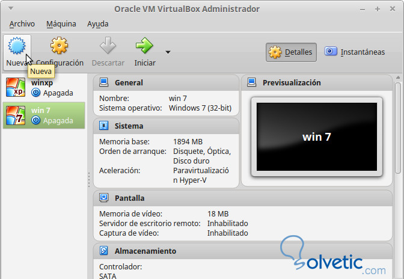The height and width of the screenshot is (279, 404).
Task: Click the win 7 power-state icon
Action: [36, 120]
